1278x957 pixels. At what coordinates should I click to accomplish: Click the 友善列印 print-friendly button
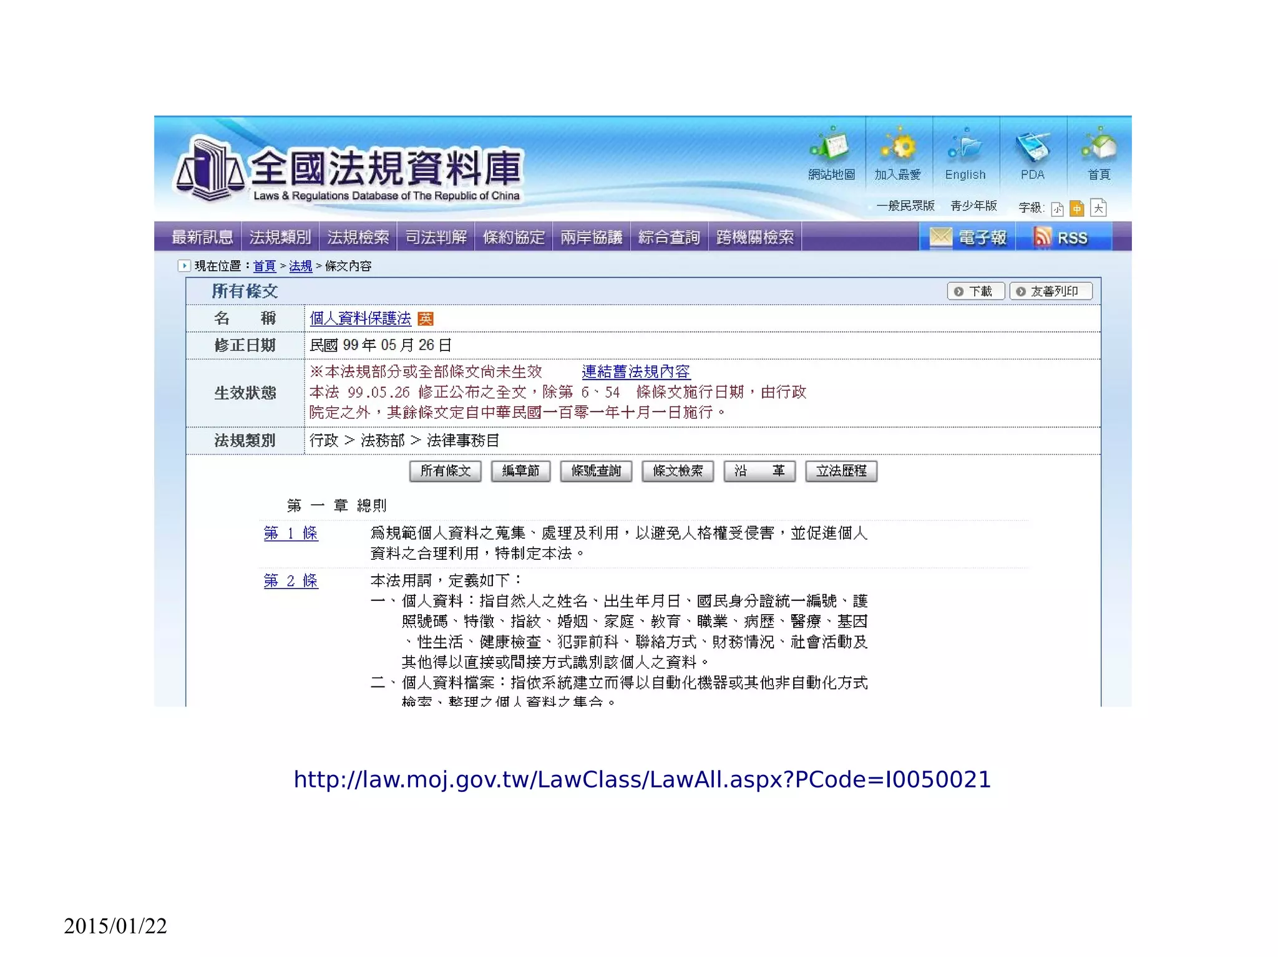pos(1051,291)
